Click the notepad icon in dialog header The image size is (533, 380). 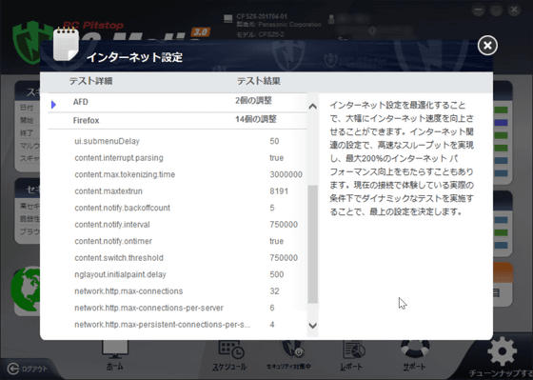pos(66,45)
